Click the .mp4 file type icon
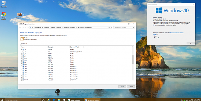Image resolution: width=201 pixels, height=101 pixels. pyautogui.click(x=23, y=77)
